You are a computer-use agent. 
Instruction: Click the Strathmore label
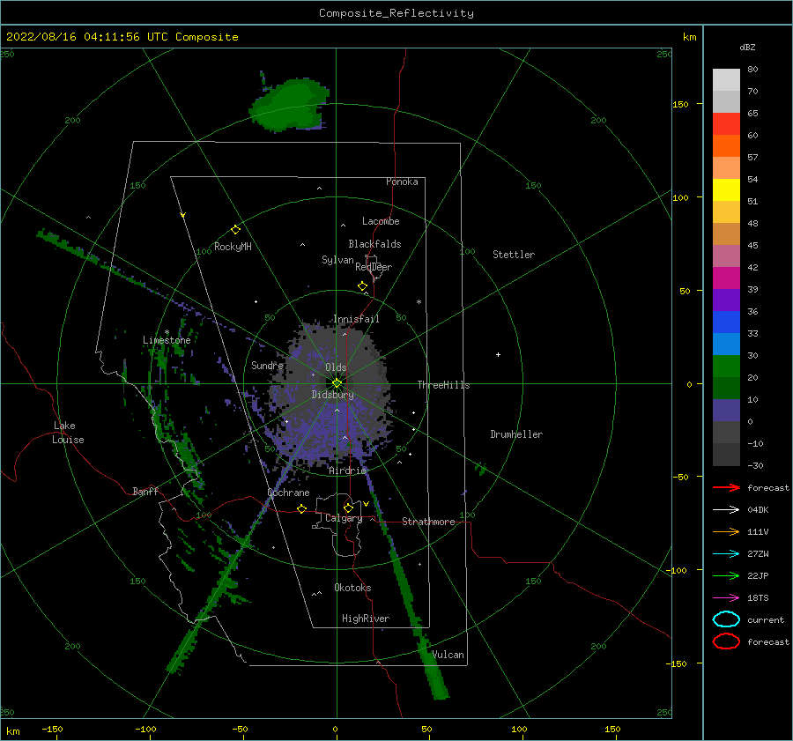click(x=428, y=522)
